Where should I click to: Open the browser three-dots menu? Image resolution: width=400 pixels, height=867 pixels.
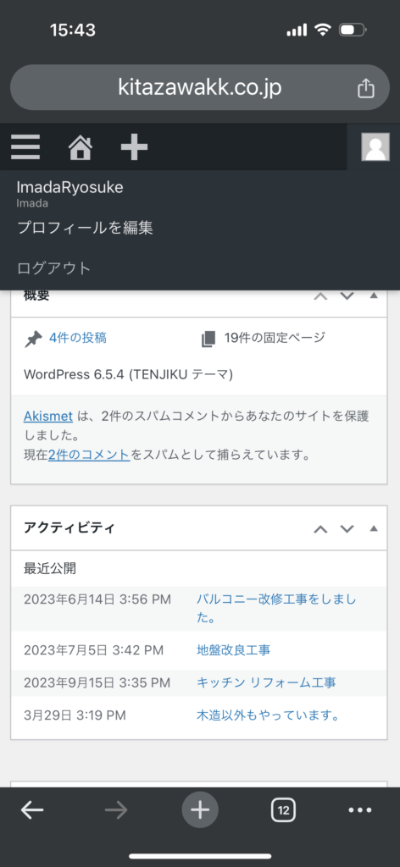click(x=360, y=810)
